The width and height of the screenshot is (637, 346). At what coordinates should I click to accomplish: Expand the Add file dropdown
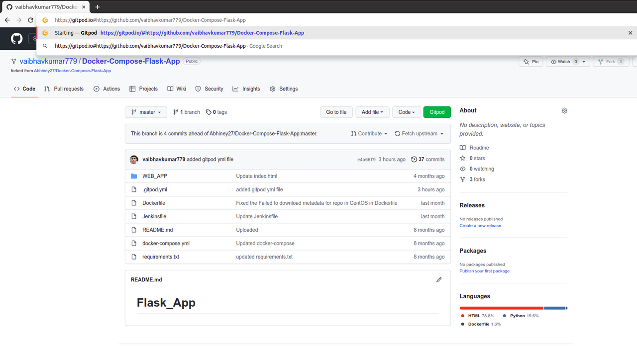click(372, 112)
